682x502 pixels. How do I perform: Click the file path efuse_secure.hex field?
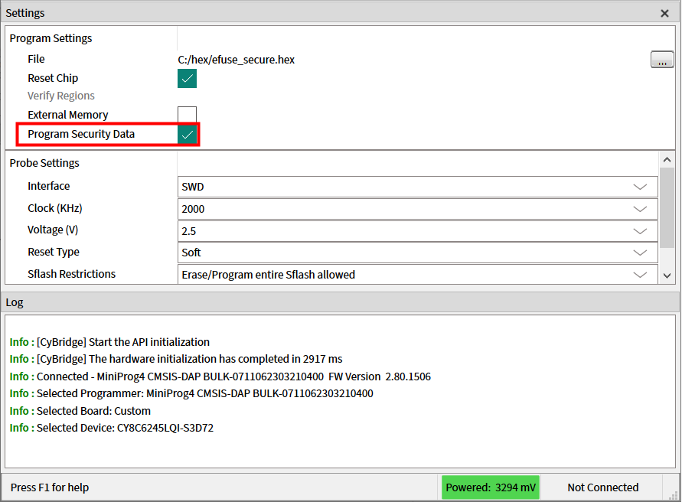[237, 60]
